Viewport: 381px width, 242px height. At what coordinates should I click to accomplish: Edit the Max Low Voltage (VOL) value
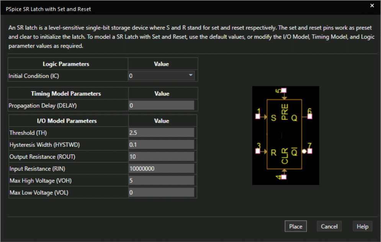click(x=162, y=192)
